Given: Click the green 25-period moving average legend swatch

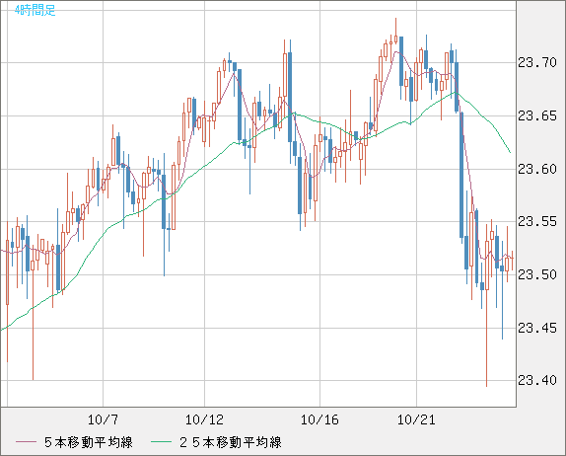Looking at the screenshot, I should 161,442.
